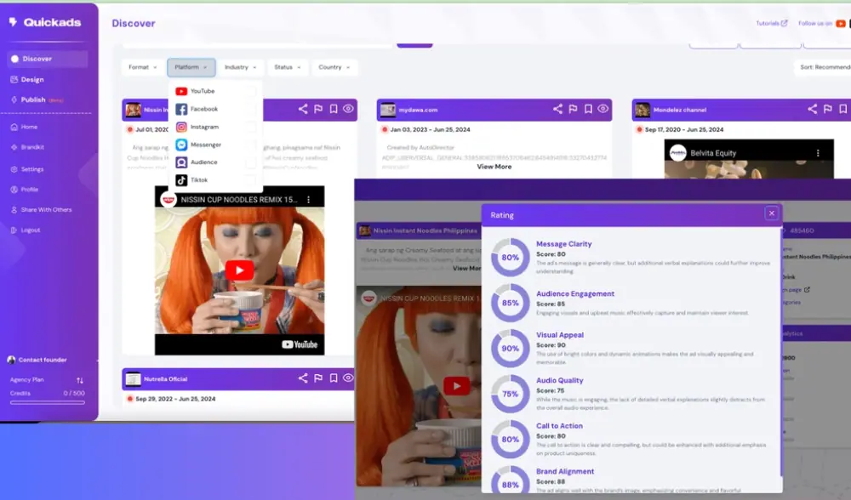Expand the Format filter dropdown
Viewport: 851px width, 500px height.
[x=142, y=67]
